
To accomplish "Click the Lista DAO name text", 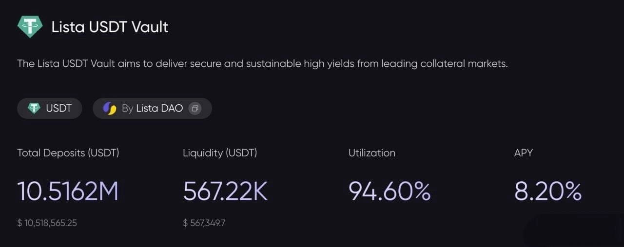I will click(159, 108).
